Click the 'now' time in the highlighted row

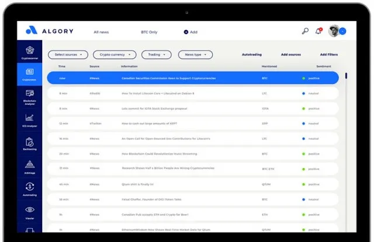pyautogui.click(x=63, y=78)
